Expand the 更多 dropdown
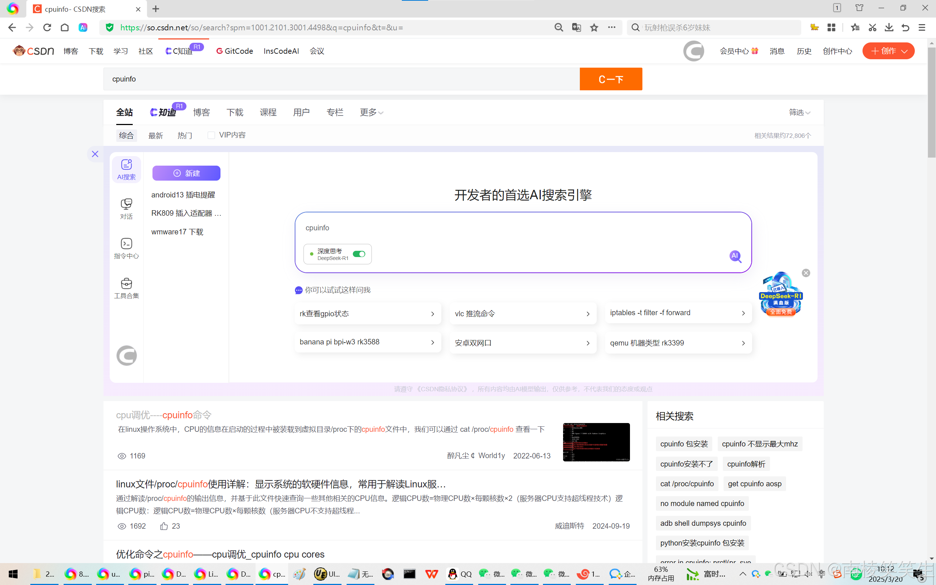Screen dimensions: 936x585 click(x=371, y=113)
